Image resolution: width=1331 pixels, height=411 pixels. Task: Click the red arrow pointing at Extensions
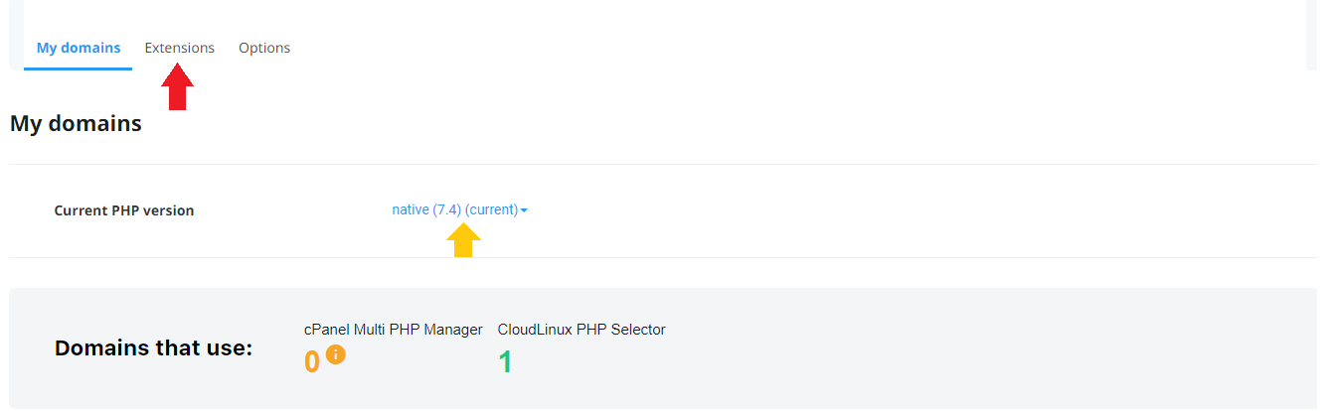pyautogui.click(x=177, y=87)
